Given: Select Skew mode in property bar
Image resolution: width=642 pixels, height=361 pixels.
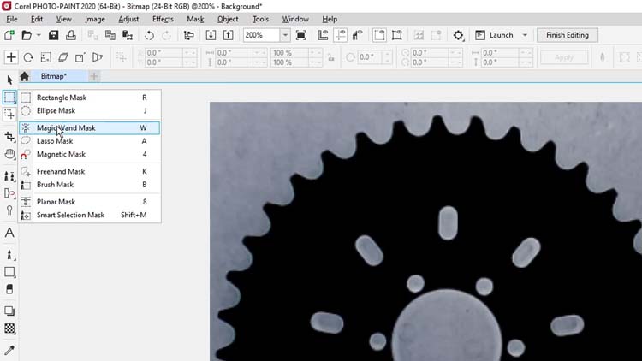Looking at the screenshot, I should point(62,57).
